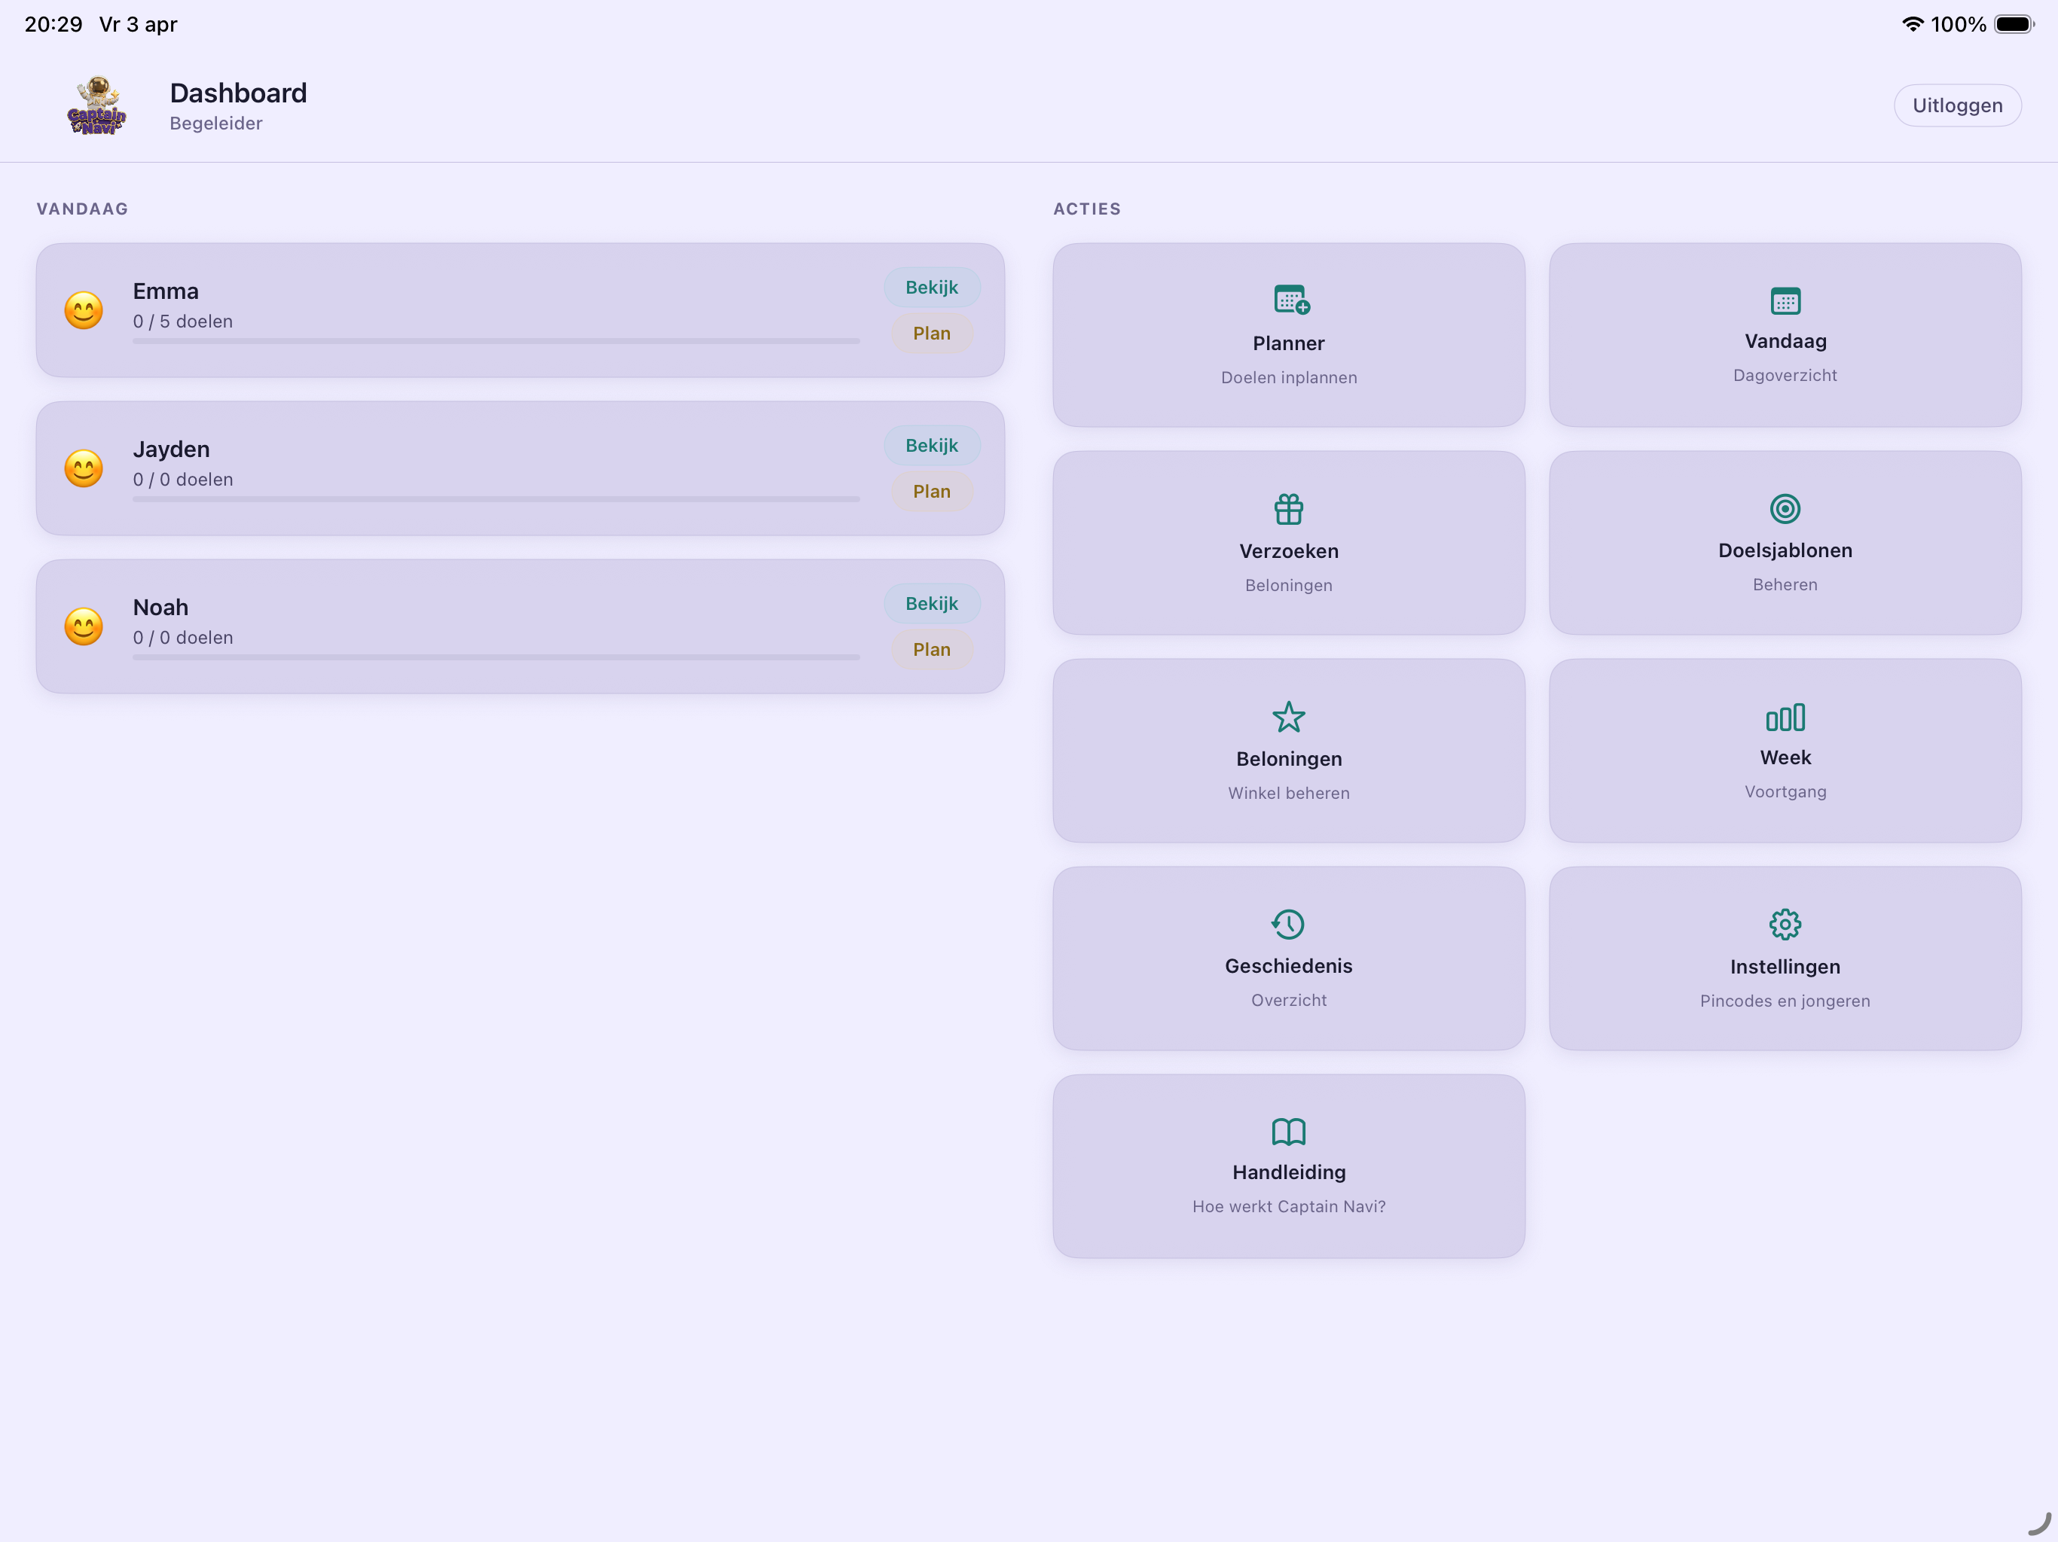Click the Captain Navi logo
Image resolution: width=2058 pixels, height=1542 pixels.
(x=96, y=106)
